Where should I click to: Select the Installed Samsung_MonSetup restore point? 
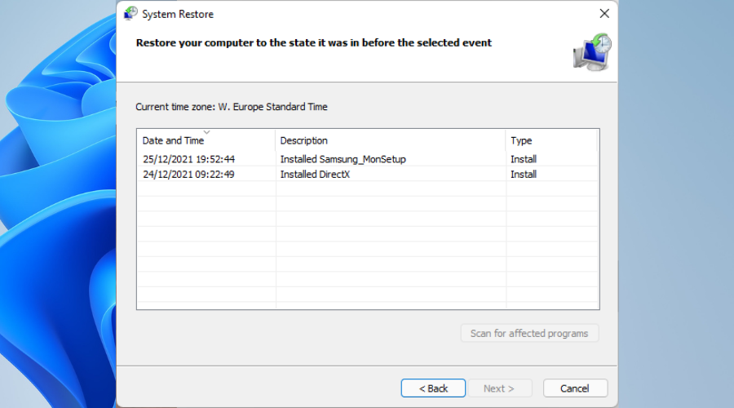pos(343,159)
